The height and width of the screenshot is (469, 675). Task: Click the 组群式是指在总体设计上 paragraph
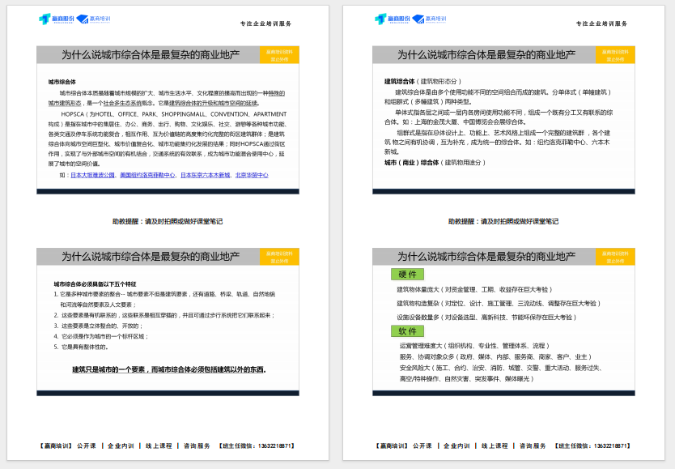pyautogui.click(x=497, y=142)
